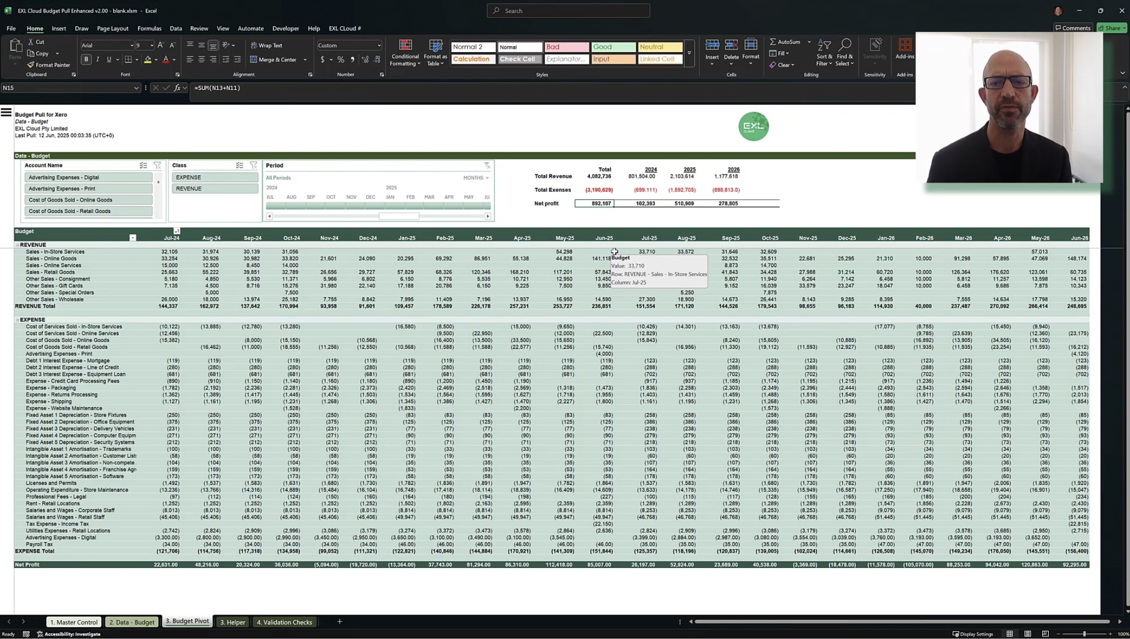
Task: Click the Insert Function fx icon
Action: tap(177, 88)
